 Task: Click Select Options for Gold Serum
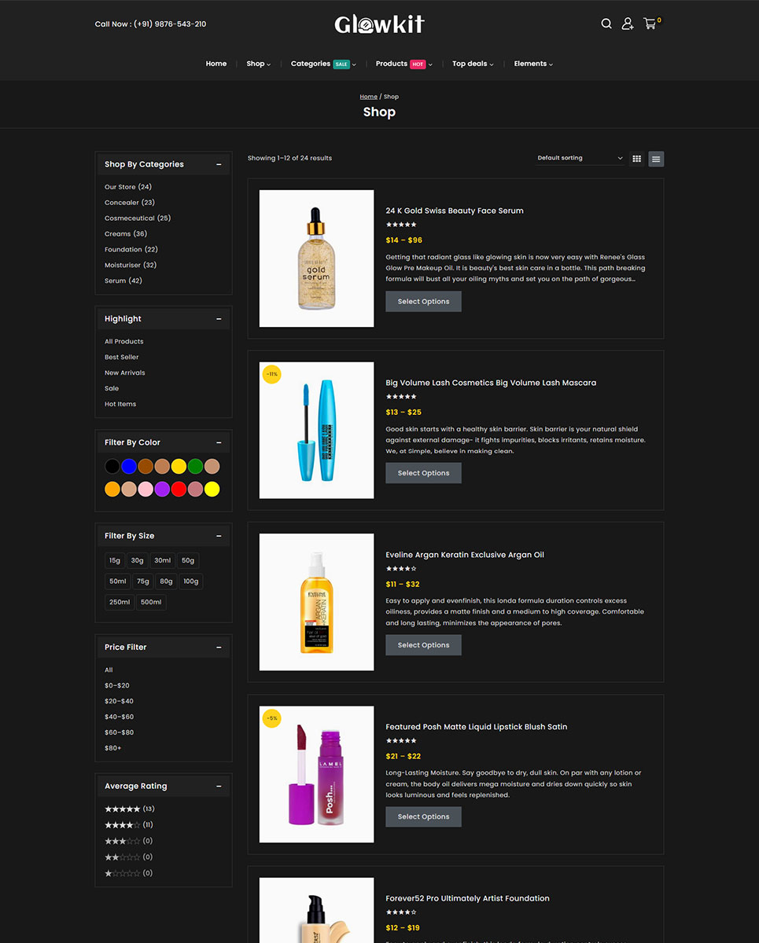(x=423, y=302)
